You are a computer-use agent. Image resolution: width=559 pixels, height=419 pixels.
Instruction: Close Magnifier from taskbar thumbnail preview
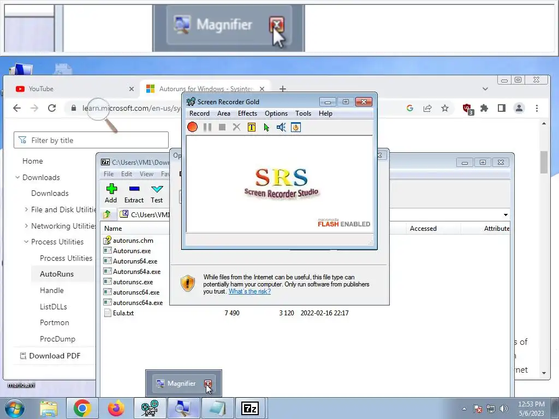[208, 384]
